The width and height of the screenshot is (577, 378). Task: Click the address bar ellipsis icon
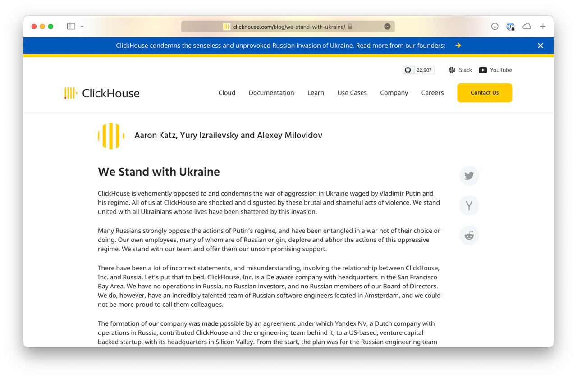387,27
